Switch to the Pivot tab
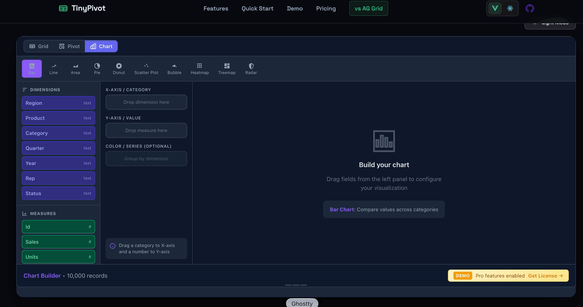Image resolution: width=583 pixels, height=307 pixels. pos(69,46)
